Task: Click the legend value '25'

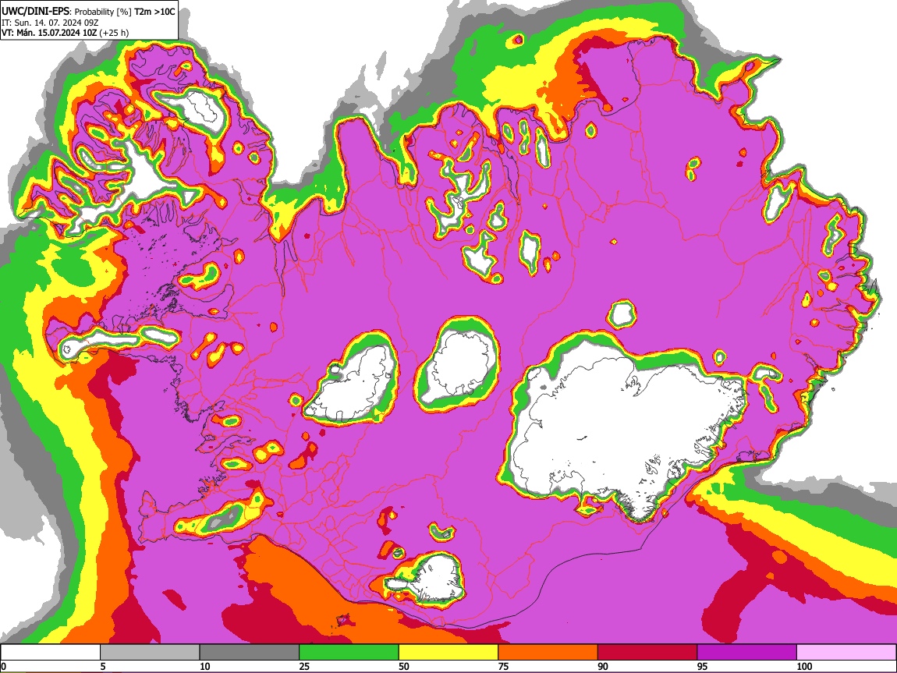Action: tap(304, 666)
